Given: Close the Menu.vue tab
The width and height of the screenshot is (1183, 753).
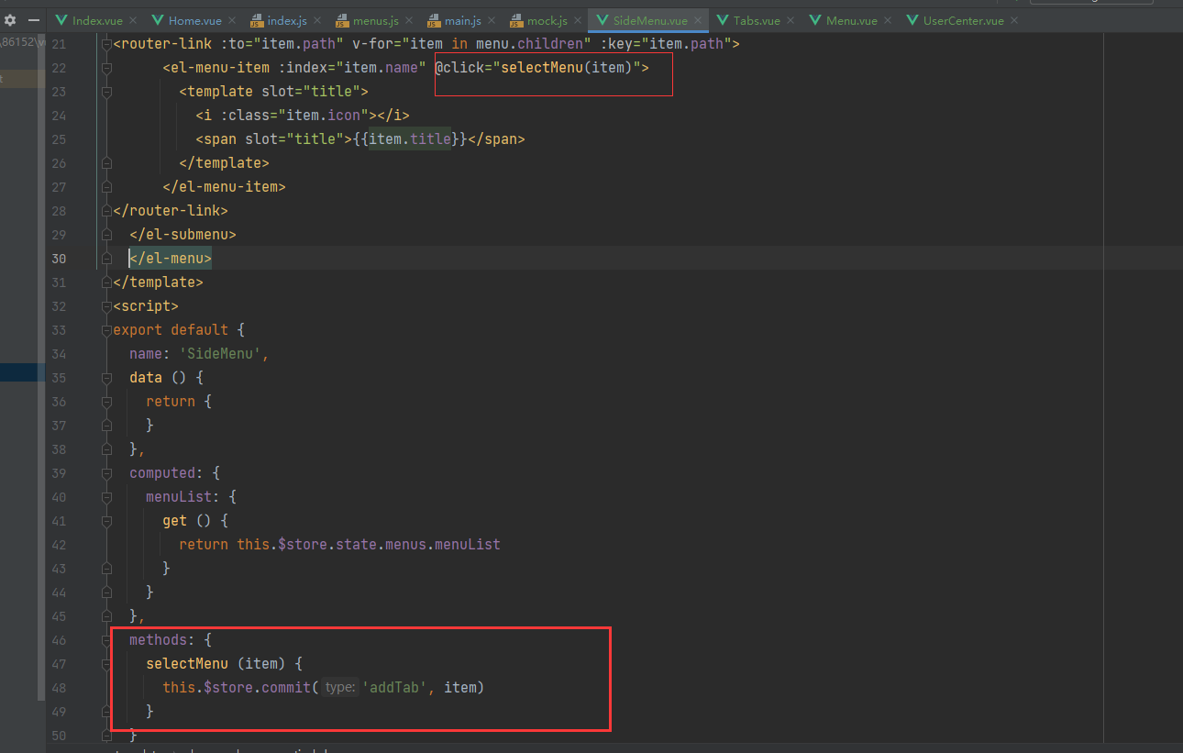Looking at the screenshot, I should 887,20.
